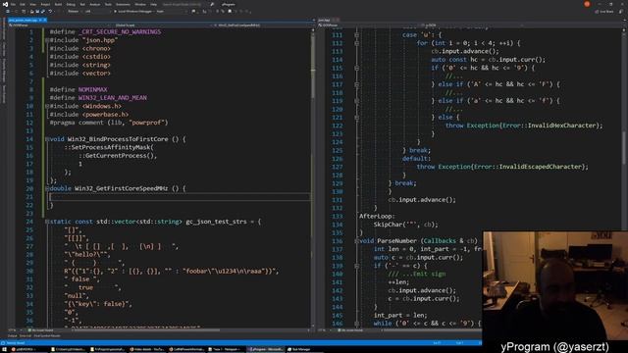The image size is (628, 353).
Task: Click InvalidHexCharacter in right editor
Action: tap(562, 126)
